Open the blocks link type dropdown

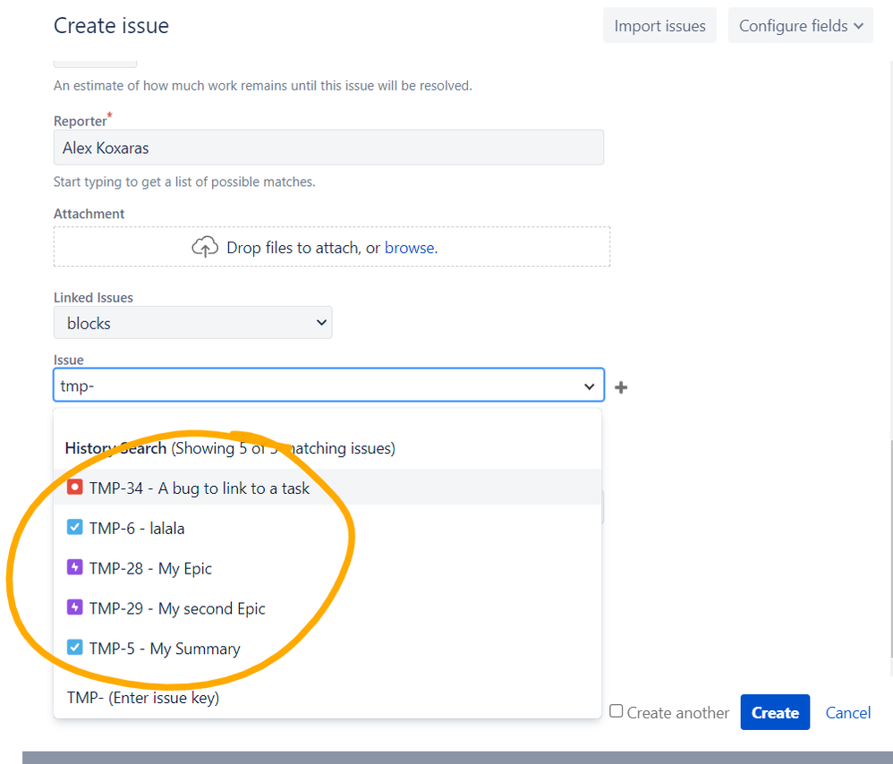pyautogui.click(x=192, y=323)
